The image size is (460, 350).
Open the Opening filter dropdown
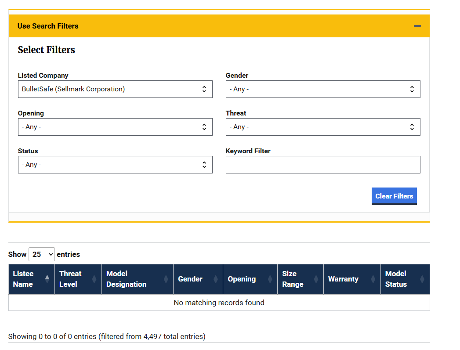tap(115, 127)
